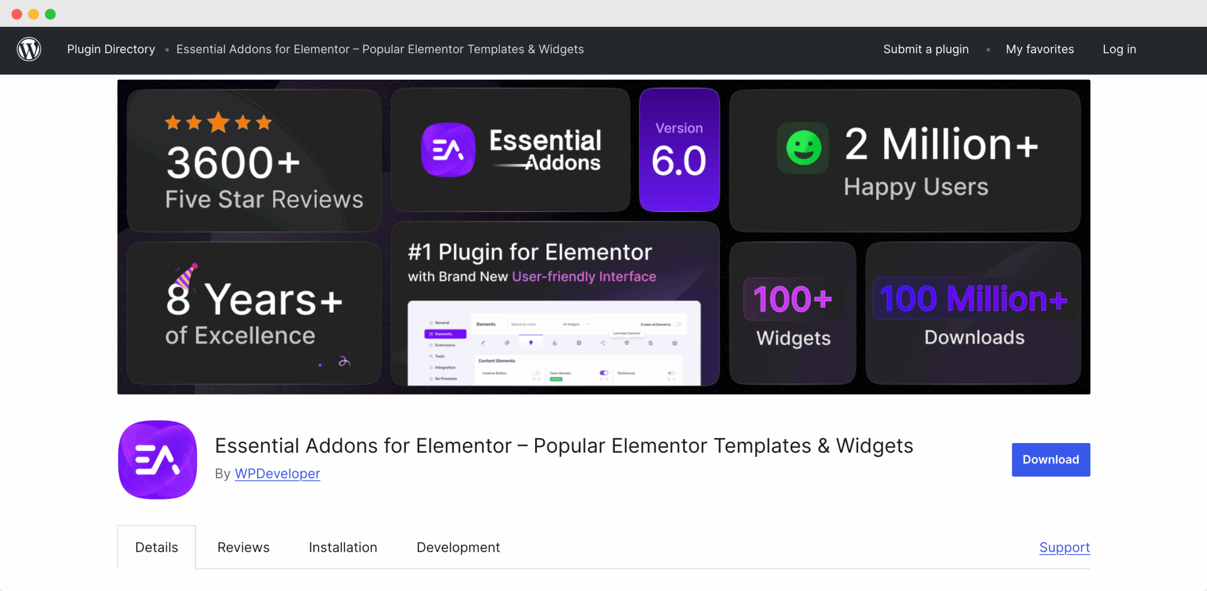Go to My favorites
1207x591 pixels.
click(x=1040, y=49)
